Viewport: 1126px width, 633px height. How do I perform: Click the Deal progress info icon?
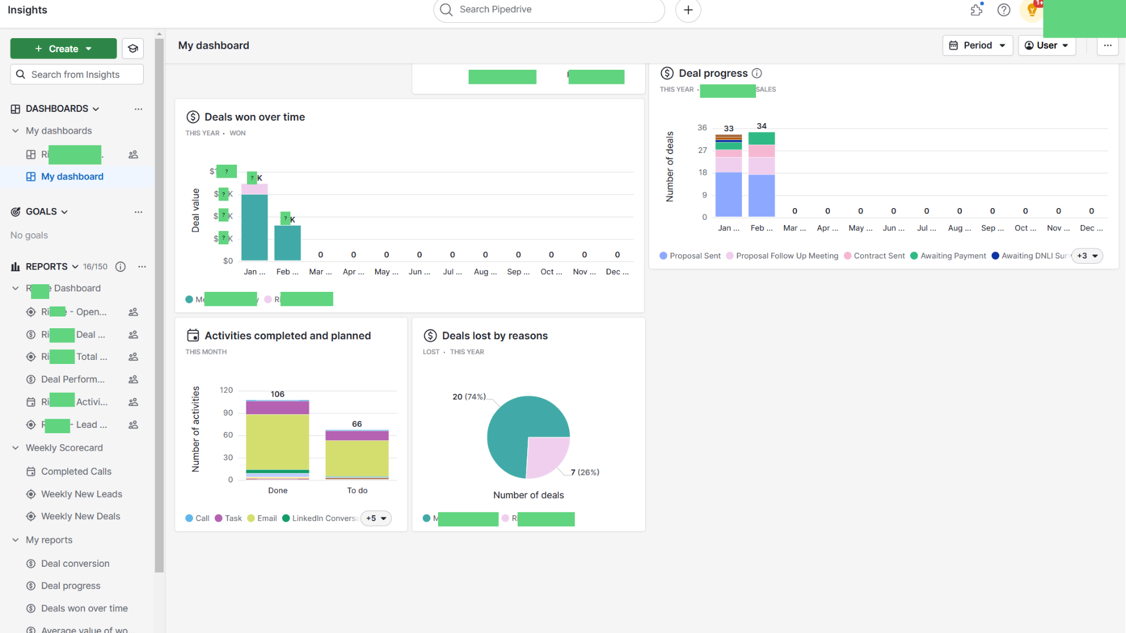click(x=757, y=73)
